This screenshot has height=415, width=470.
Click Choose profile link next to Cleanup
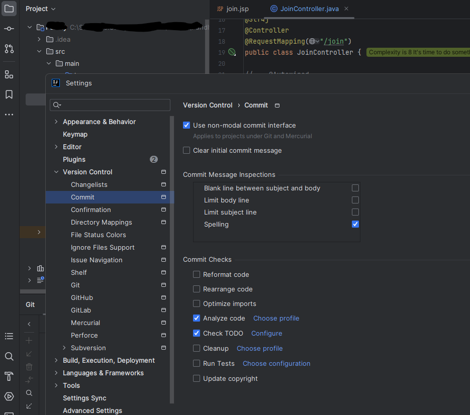point(259,349)
